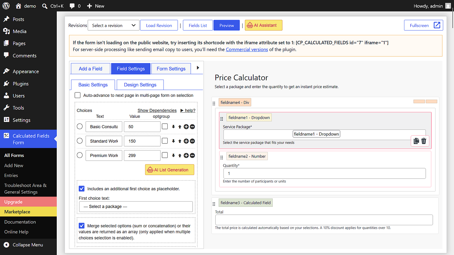Click the Fields List button
The height and width of the screenshot is (255, 454).
[x=198, y=25]
